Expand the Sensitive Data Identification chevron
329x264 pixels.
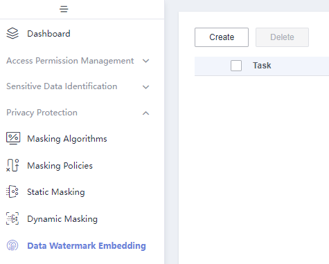coord(145,87)
